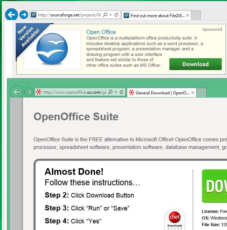Click the sf icon on the FileZilla tab
Viewport: 227px width, 230px height.
click(x=126, y=15)
